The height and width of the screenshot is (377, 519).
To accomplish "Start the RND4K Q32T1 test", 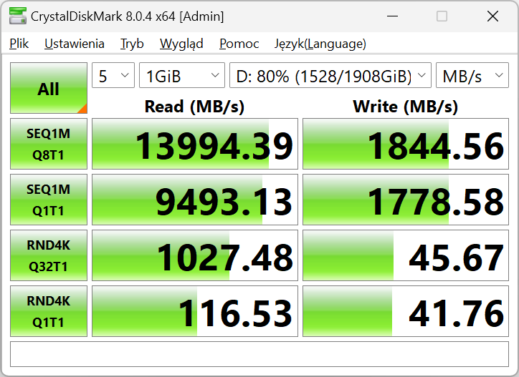I will [49, 255].
